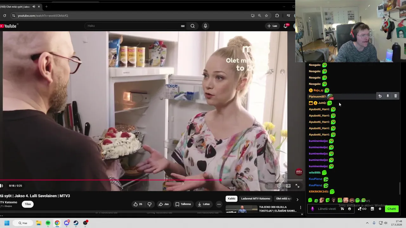Viewport: 406px width, 228px height.
Task: Open video settings gear
Action: pyautogui.click(x=279, y=186)
